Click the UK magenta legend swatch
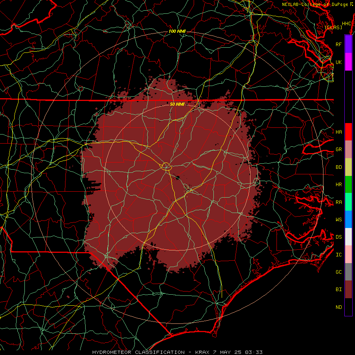Image resolution: width=355 pixels, height=355 pixels. (348, 62)
